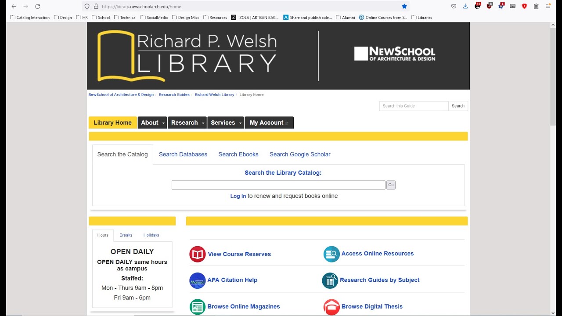Image resolution: width=562 pixels, height=316 pixels.
Task: Click the teal Access Online Resources icon
Action: coord(331,254)
